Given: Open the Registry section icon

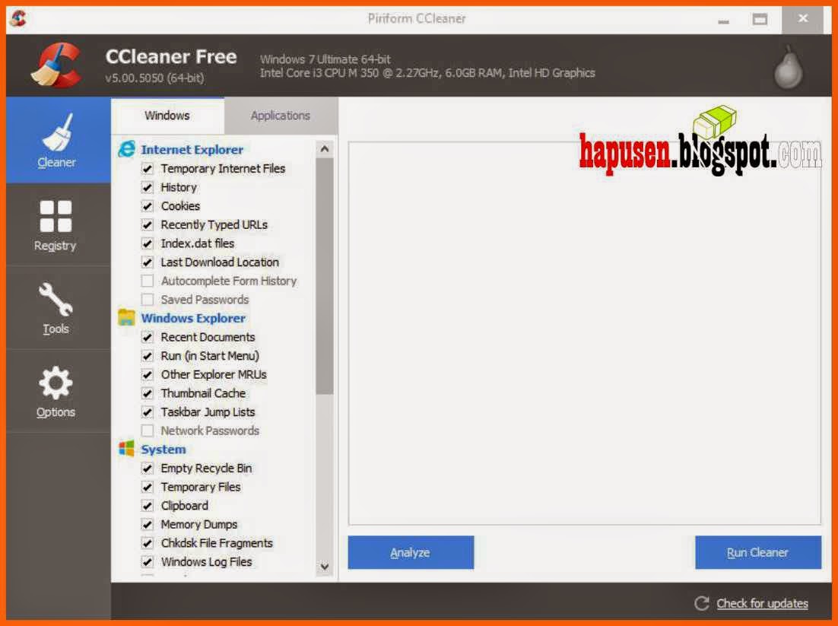Looking at the screenshot, I should click(x=56, y=217).
